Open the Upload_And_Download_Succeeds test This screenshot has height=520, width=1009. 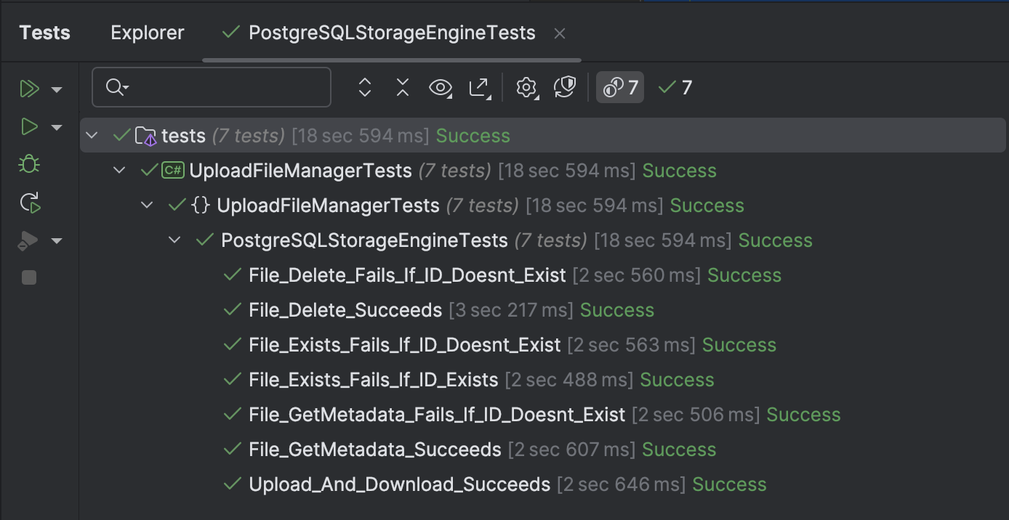coord(398,484)
